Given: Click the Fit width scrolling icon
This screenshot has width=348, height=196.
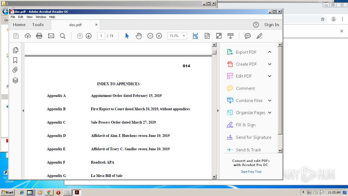Looking at the screenshot, I should click(195, 36).
